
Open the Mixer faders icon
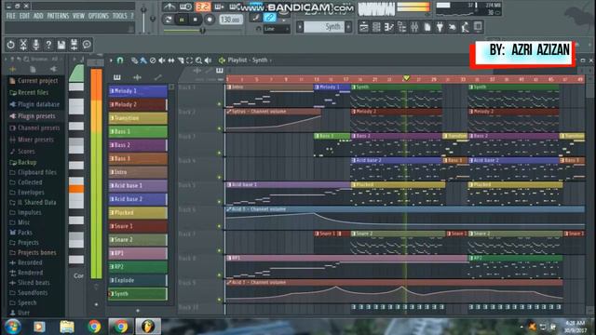[x=414, y=27]
